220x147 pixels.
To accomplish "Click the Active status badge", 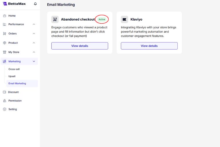I will pos(102,19).
